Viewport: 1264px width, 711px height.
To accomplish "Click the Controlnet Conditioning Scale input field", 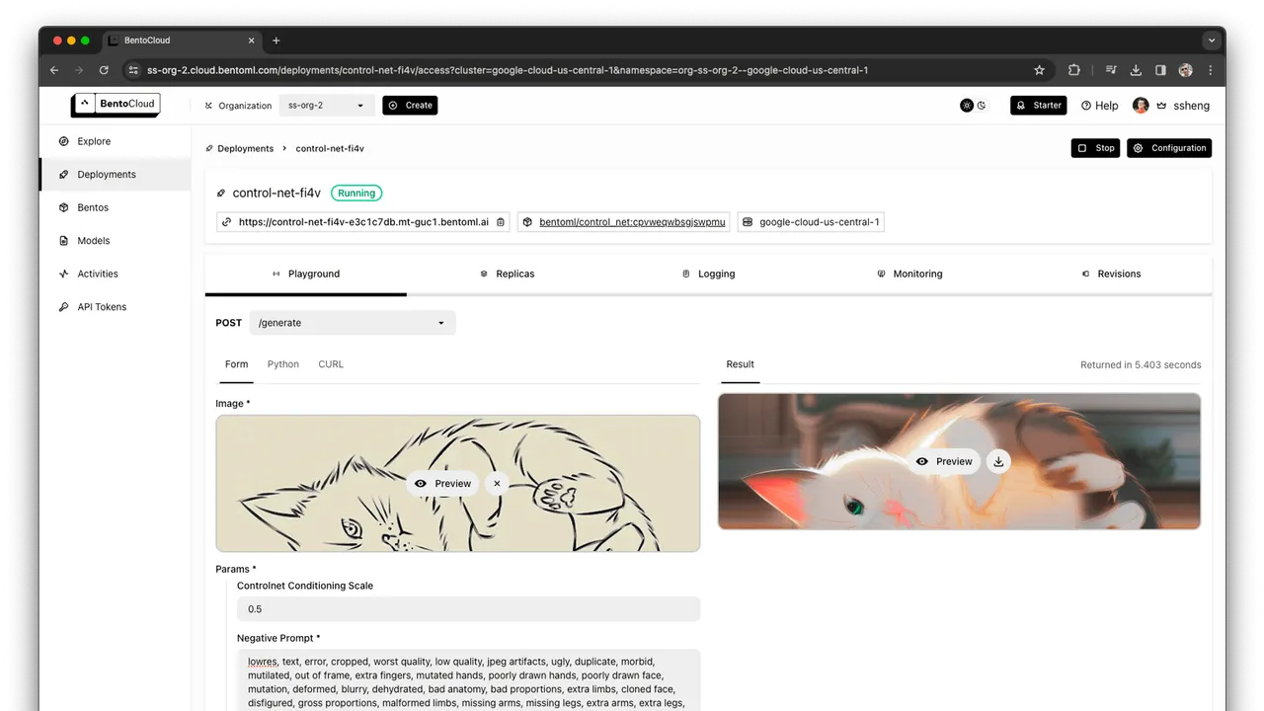I will pyautogui.click(x=468, y=609).
